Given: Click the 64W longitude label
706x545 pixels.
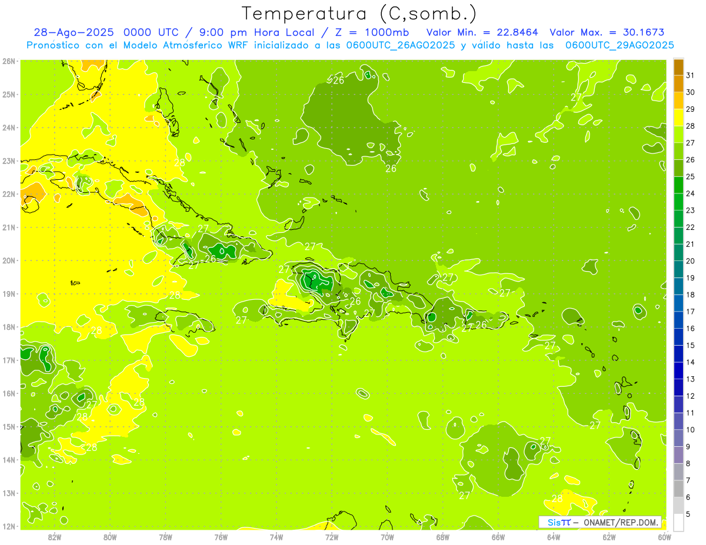Looking at the screenshot, I should tap(554, 537).
